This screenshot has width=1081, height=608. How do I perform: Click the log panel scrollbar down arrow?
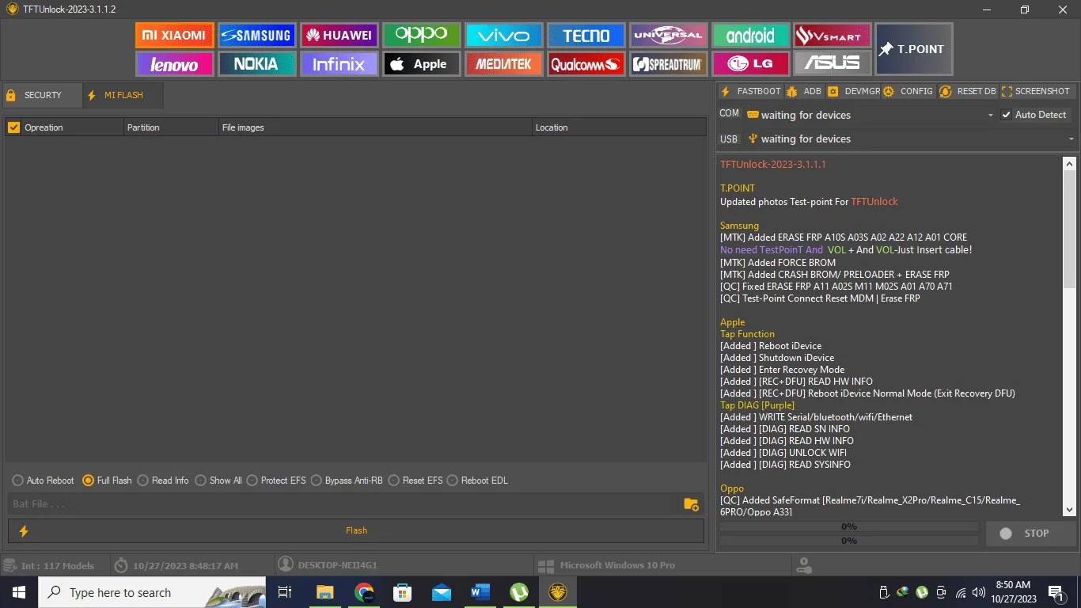[x=1070, y=510]
